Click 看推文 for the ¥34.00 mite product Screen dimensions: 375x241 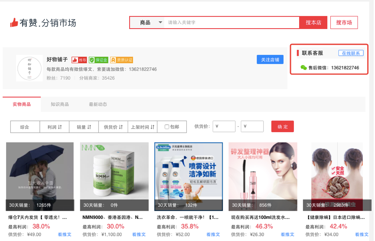[x=362, y=234]
